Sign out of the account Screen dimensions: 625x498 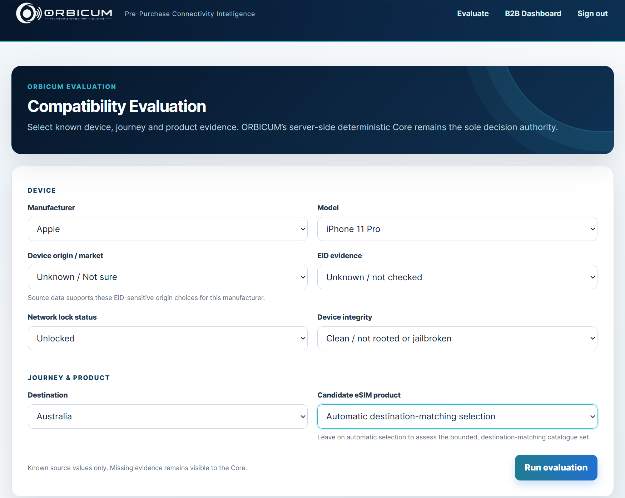[592, 14]
